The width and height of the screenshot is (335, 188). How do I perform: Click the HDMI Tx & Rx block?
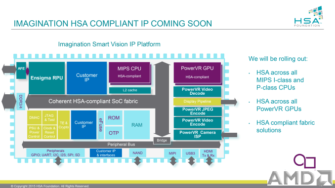[208, 153]
